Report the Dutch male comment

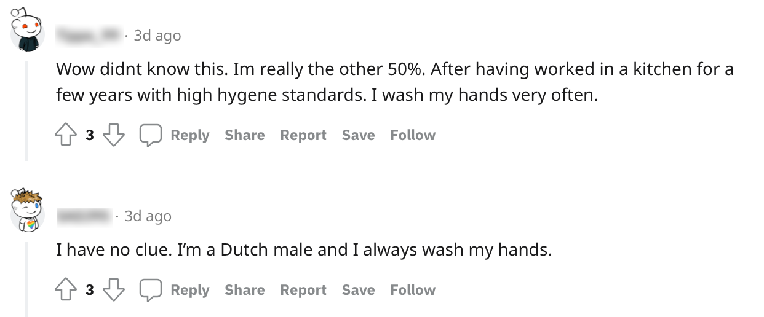pos(303,291)
